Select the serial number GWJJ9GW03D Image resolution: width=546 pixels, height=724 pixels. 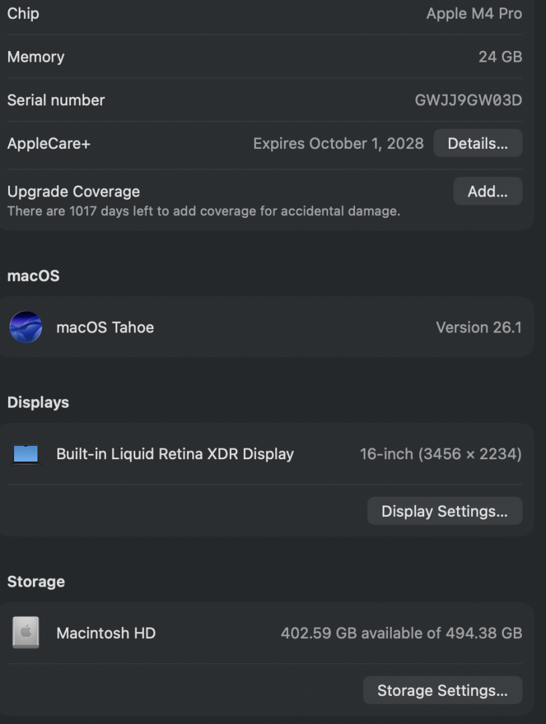coord(468,101)
